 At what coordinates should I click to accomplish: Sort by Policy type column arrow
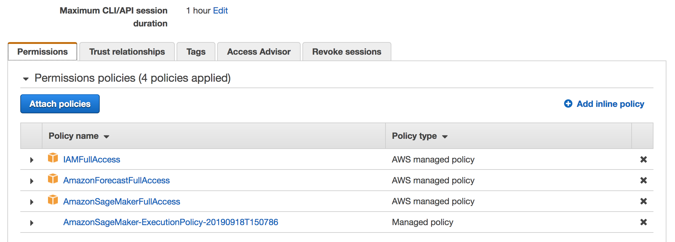(x=445, y=137)
